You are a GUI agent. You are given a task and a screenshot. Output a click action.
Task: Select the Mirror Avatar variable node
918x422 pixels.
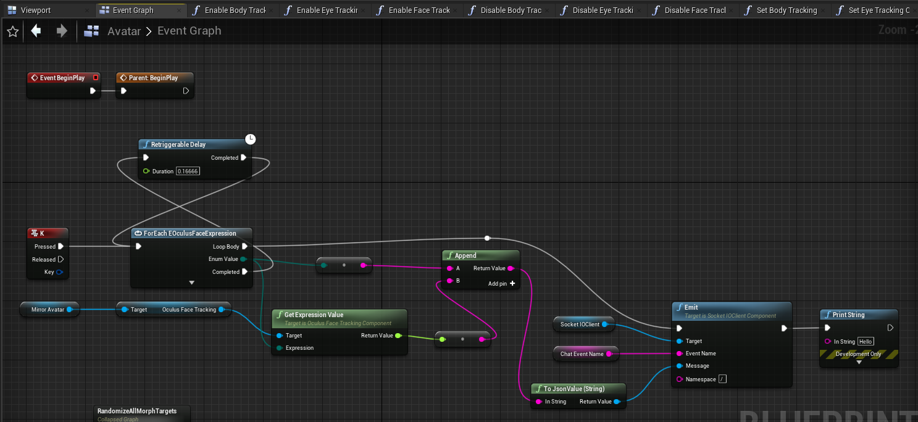pos(51,310)
